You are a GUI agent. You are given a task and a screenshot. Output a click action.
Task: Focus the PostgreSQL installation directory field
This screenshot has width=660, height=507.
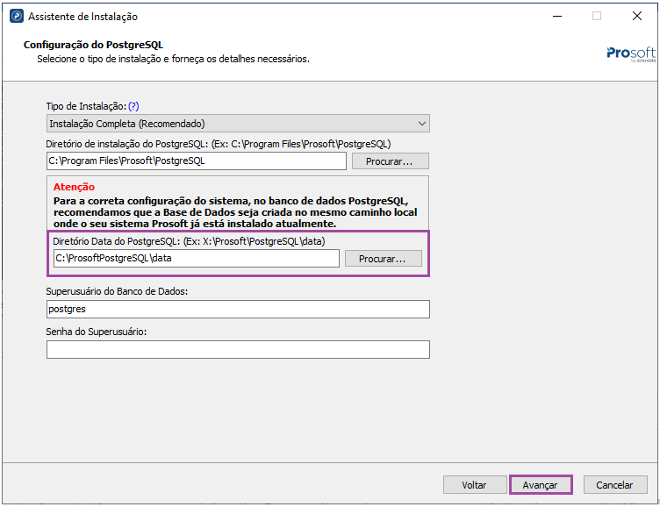pyautogui.click(x=196, y=161)
